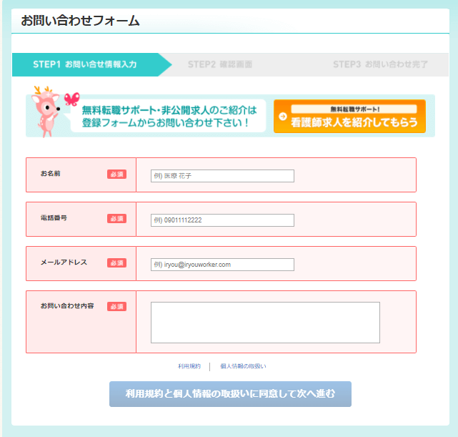
Task: Click the 無料転職サポート! label on the orange button
Action: [354, 109]
